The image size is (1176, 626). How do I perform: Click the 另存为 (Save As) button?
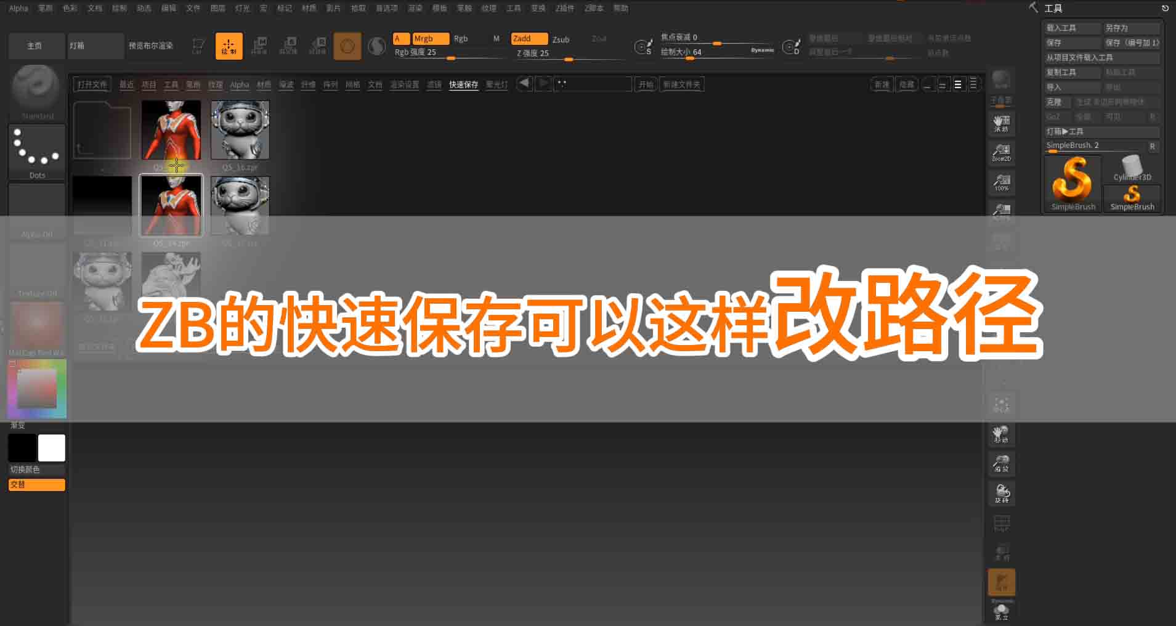click(x=1131, y=28)
